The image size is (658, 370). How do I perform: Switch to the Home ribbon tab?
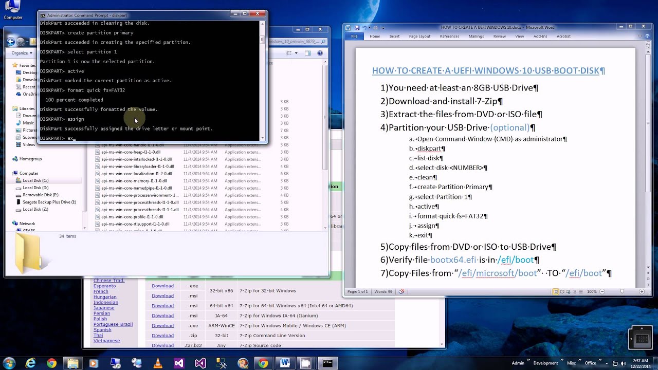pyautogui.click(x=375, y=36)
